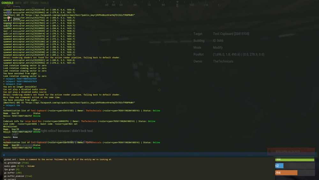Open the INFO tab
The width and height of the screenshot is (319, 180).
[x=19, y=3]
